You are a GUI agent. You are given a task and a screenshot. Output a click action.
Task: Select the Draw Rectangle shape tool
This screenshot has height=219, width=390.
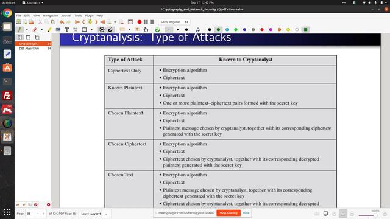[84, 30]
